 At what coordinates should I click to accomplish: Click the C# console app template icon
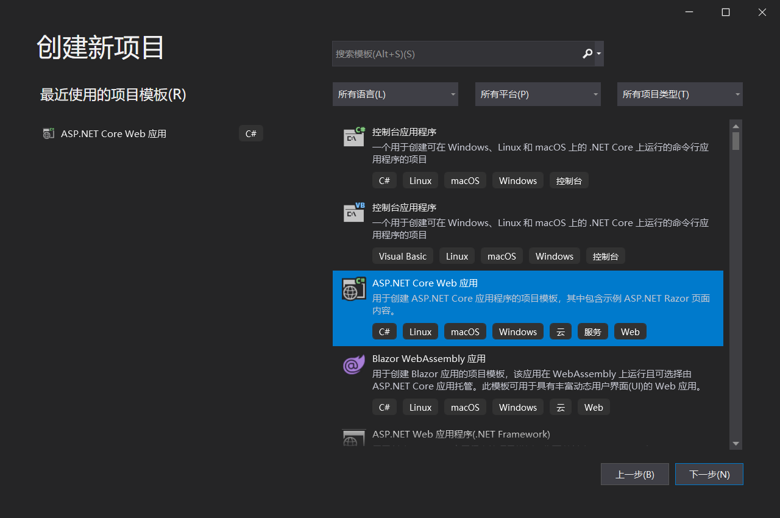click(353, 137)
